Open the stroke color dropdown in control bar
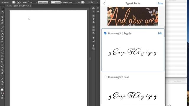The width and height of the screenshot is (189, 106). click(x=21, y=2)
